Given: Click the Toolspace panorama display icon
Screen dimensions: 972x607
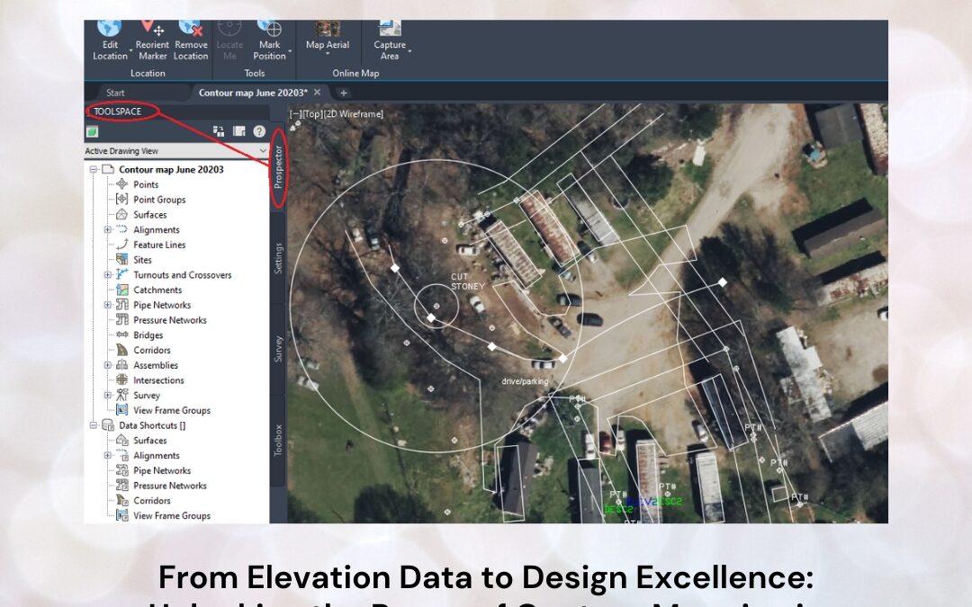Looking at the screenshot, I should coord(239,131).
